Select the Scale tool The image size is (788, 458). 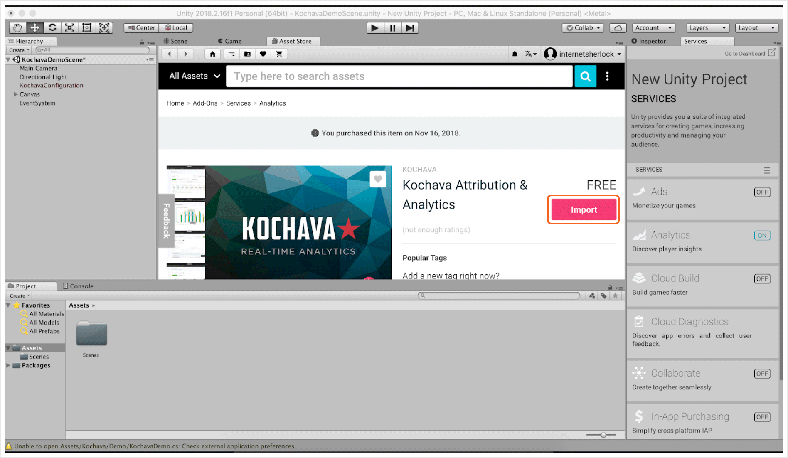click(x=69, y=28)
